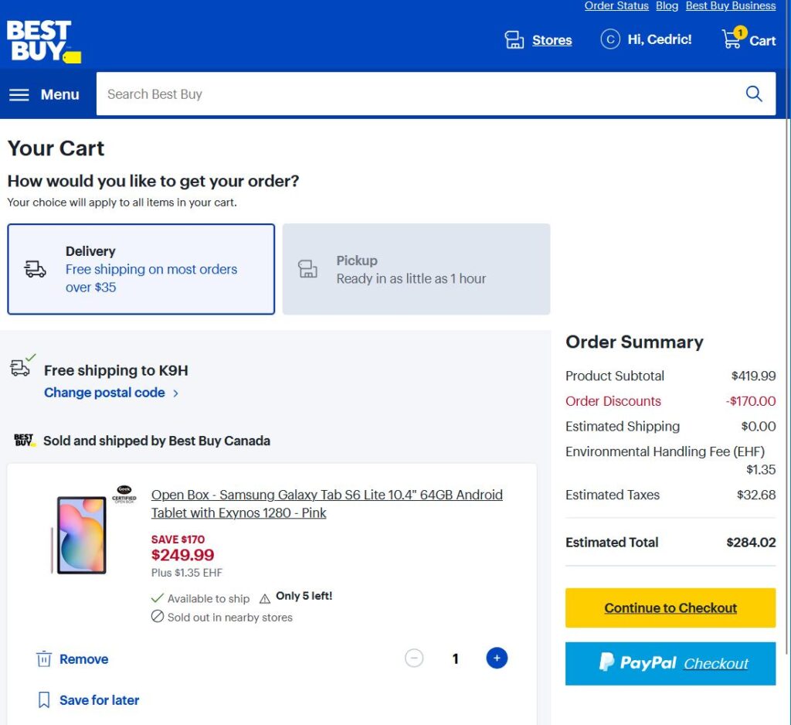791x725 pixels.
Task: Click the search magnifier icon
Action: pyautogui.click(x=754, y=94)
